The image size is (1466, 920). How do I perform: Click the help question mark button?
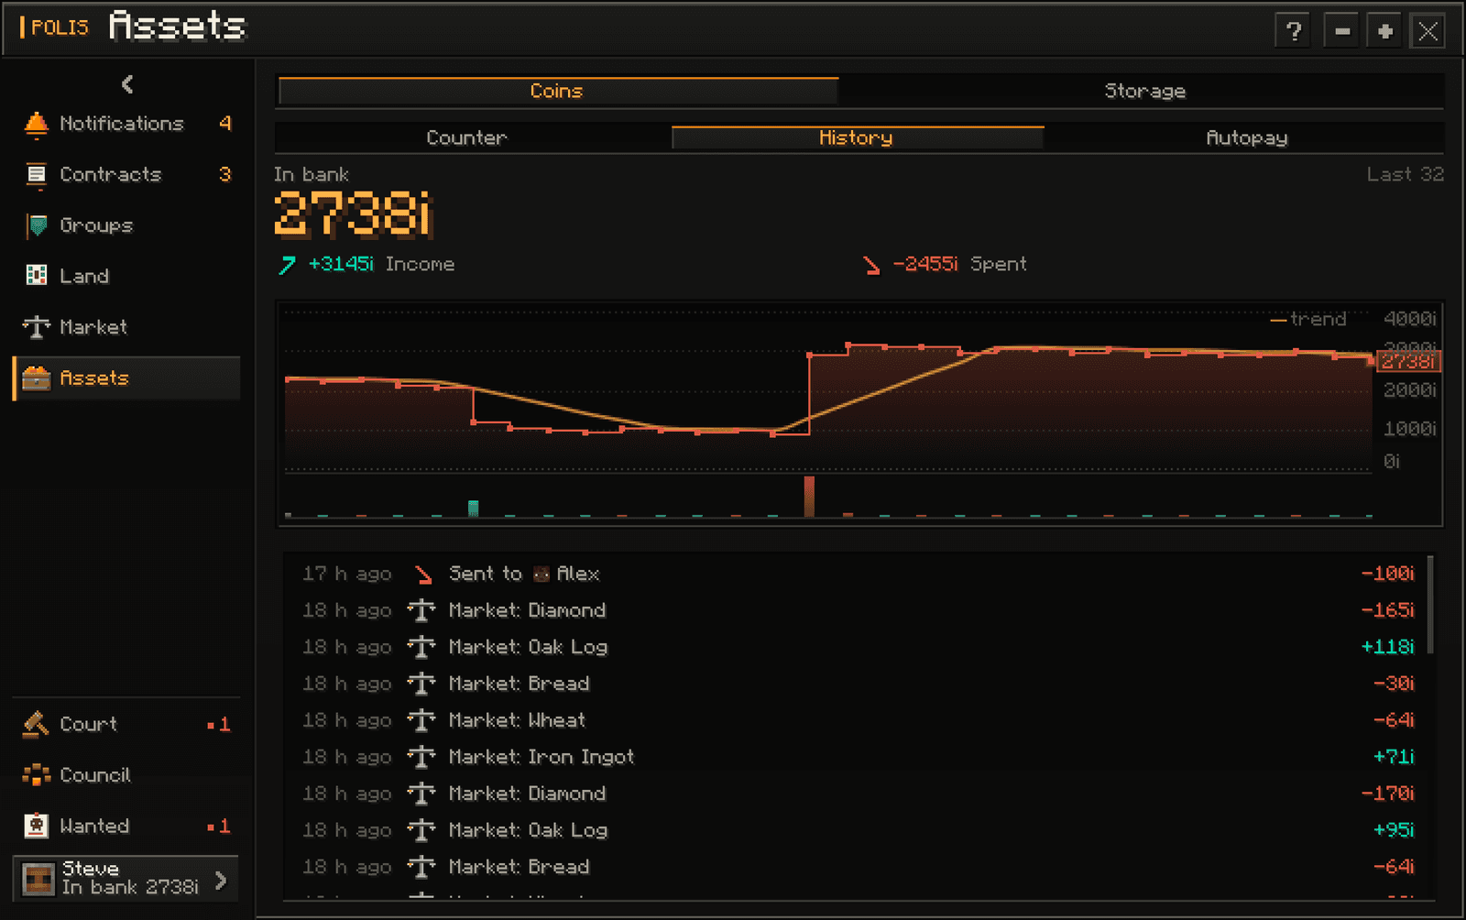[x=1294, y=31]
